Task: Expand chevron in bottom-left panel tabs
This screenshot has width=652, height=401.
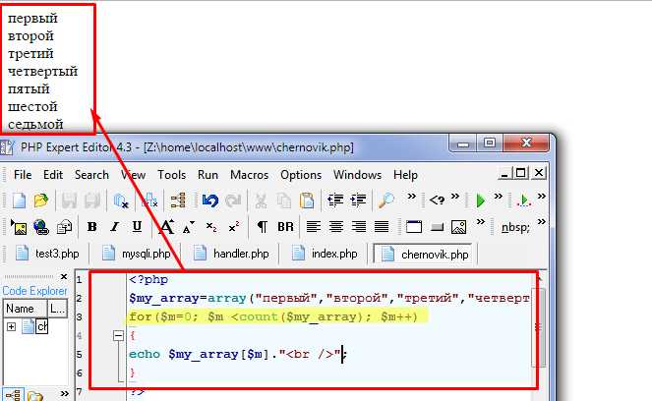Action: [x=65, y=393]
